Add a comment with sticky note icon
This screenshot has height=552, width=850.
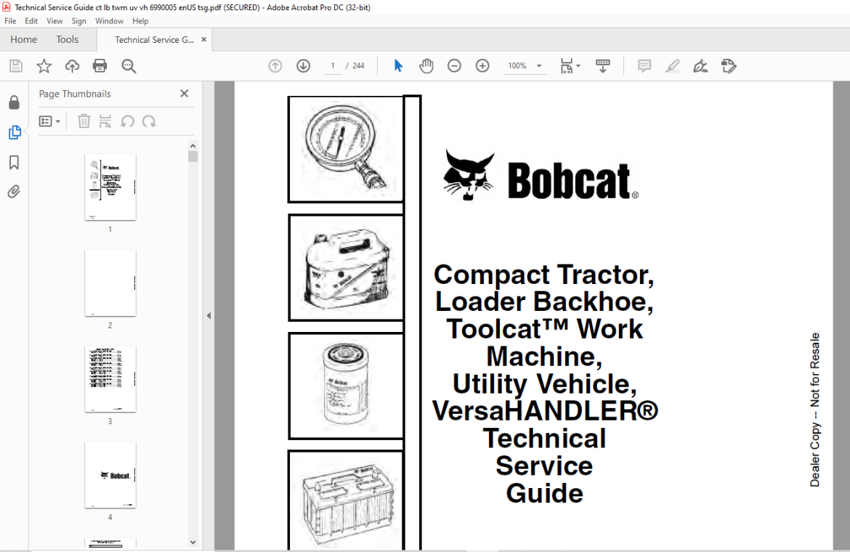[644, 66]
